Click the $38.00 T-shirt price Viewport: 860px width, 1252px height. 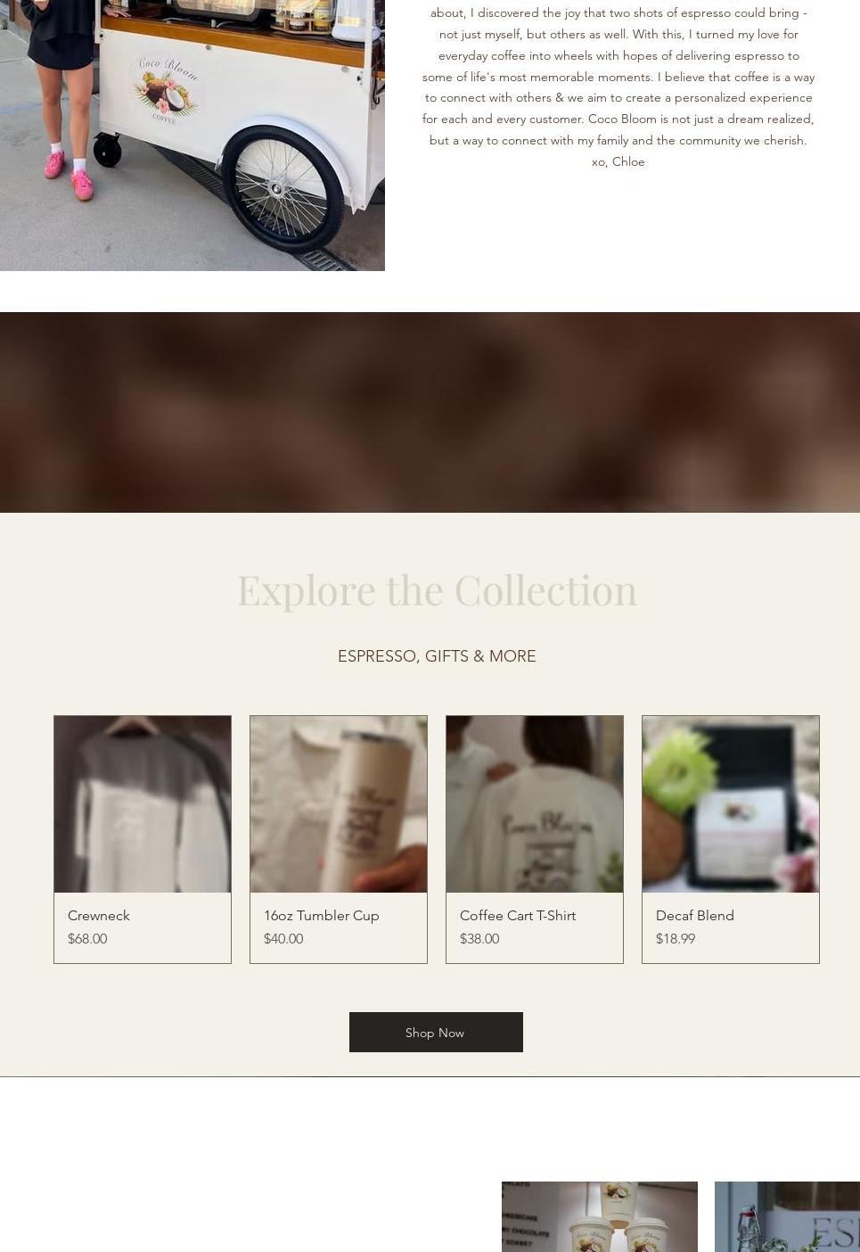pos(479,939)
